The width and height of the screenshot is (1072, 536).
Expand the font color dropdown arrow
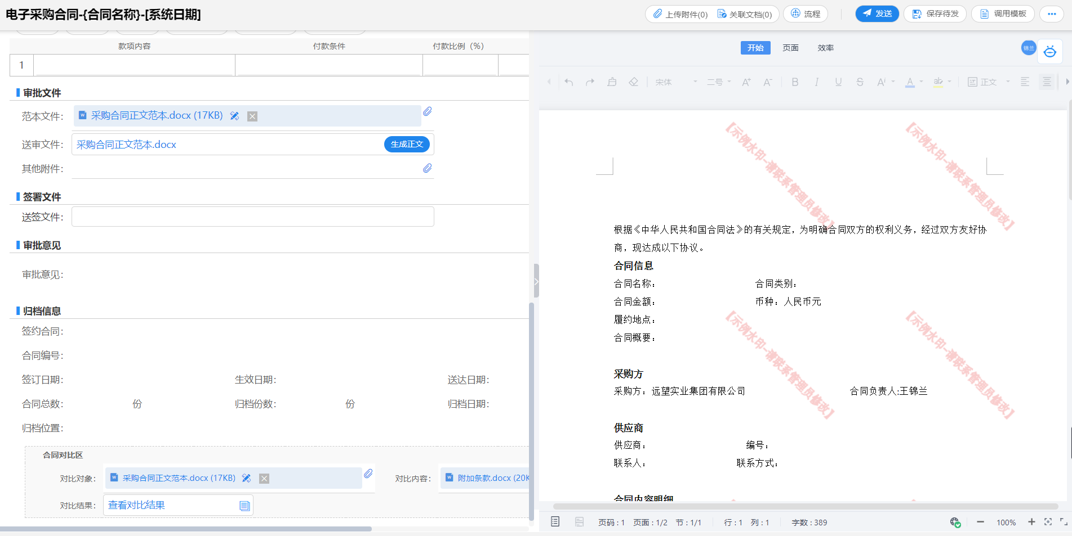point(921,82)
